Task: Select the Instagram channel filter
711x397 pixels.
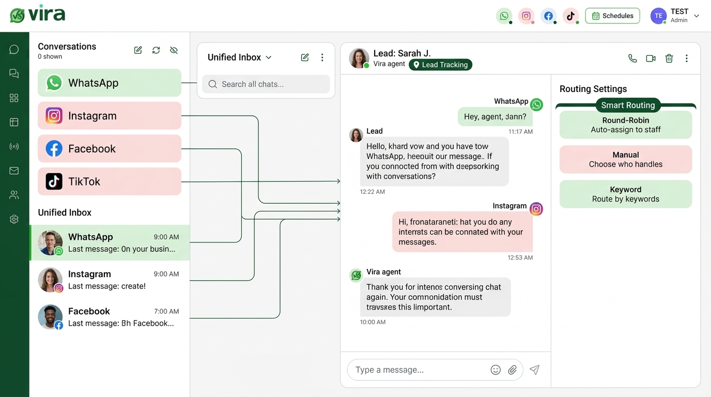Action: coord(110,116)
